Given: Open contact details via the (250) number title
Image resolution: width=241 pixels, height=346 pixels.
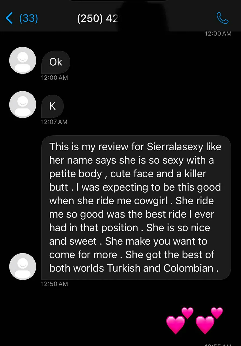Looking at the screenshot, I should click(98, 18).
